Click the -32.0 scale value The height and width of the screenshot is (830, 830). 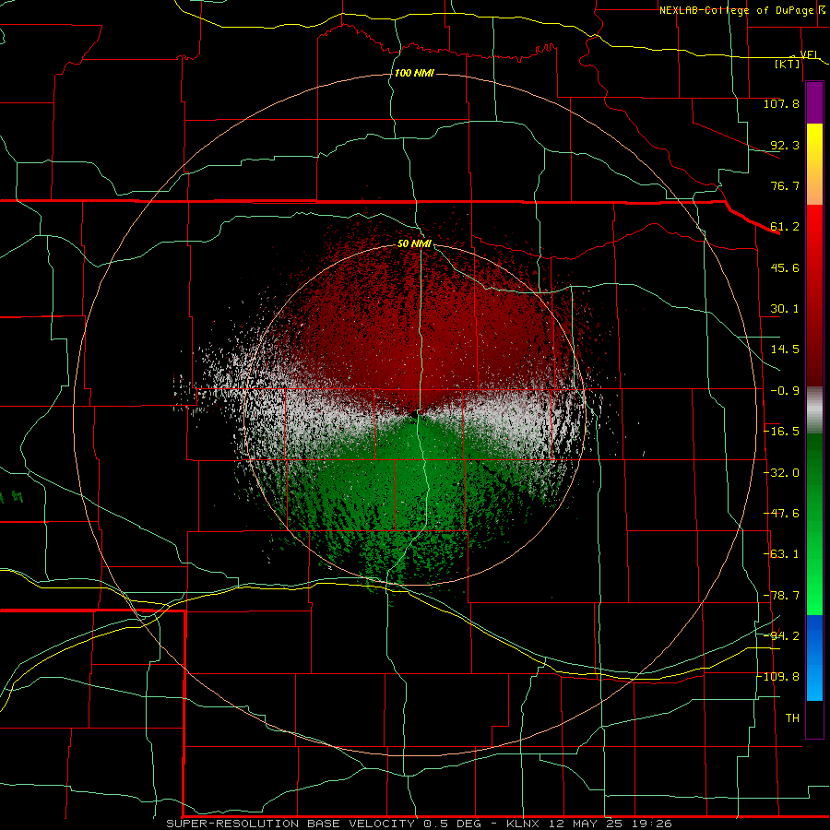coord(781,473)
